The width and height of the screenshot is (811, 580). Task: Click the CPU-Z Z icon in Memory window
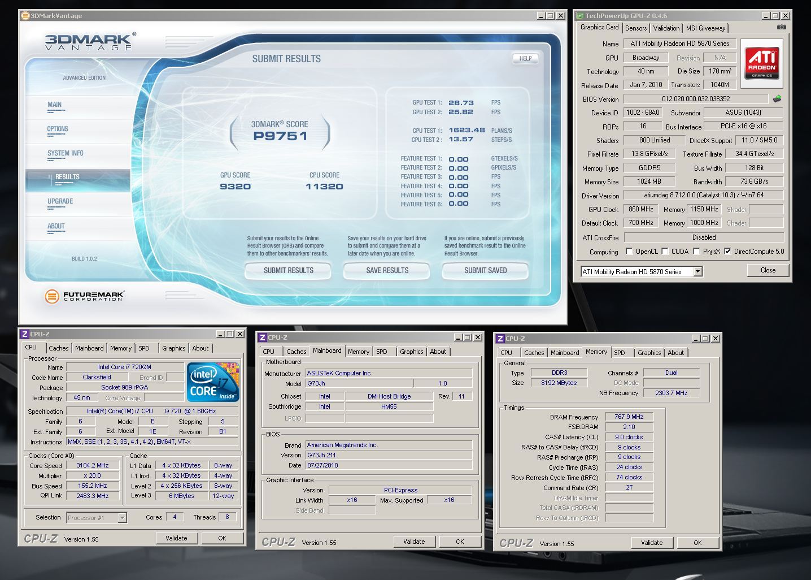coord(500,339)
